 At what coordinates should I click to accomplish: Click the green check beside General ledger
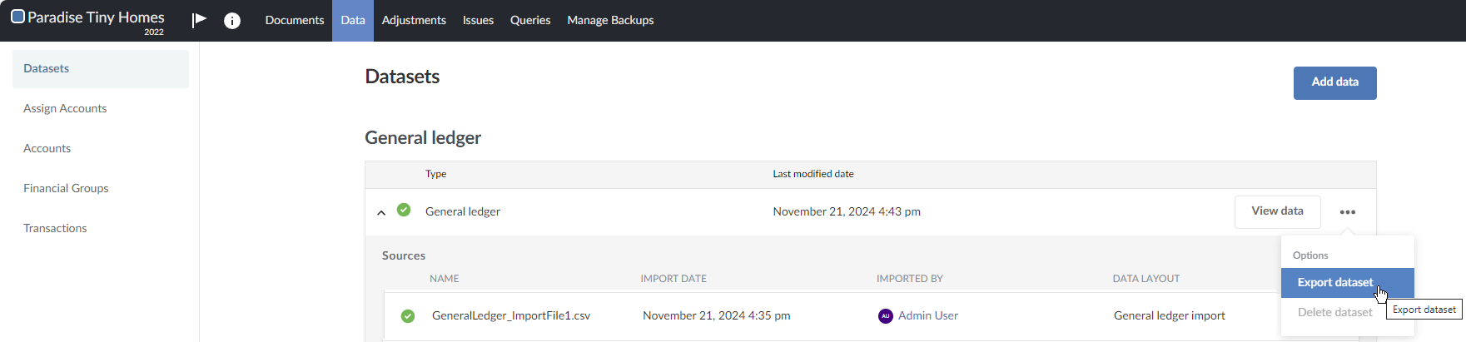click(x=404, y=211)
